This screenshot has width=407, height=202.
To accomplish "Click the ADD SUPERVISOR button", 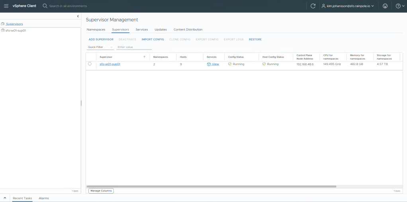I will [x=101, y=39].
